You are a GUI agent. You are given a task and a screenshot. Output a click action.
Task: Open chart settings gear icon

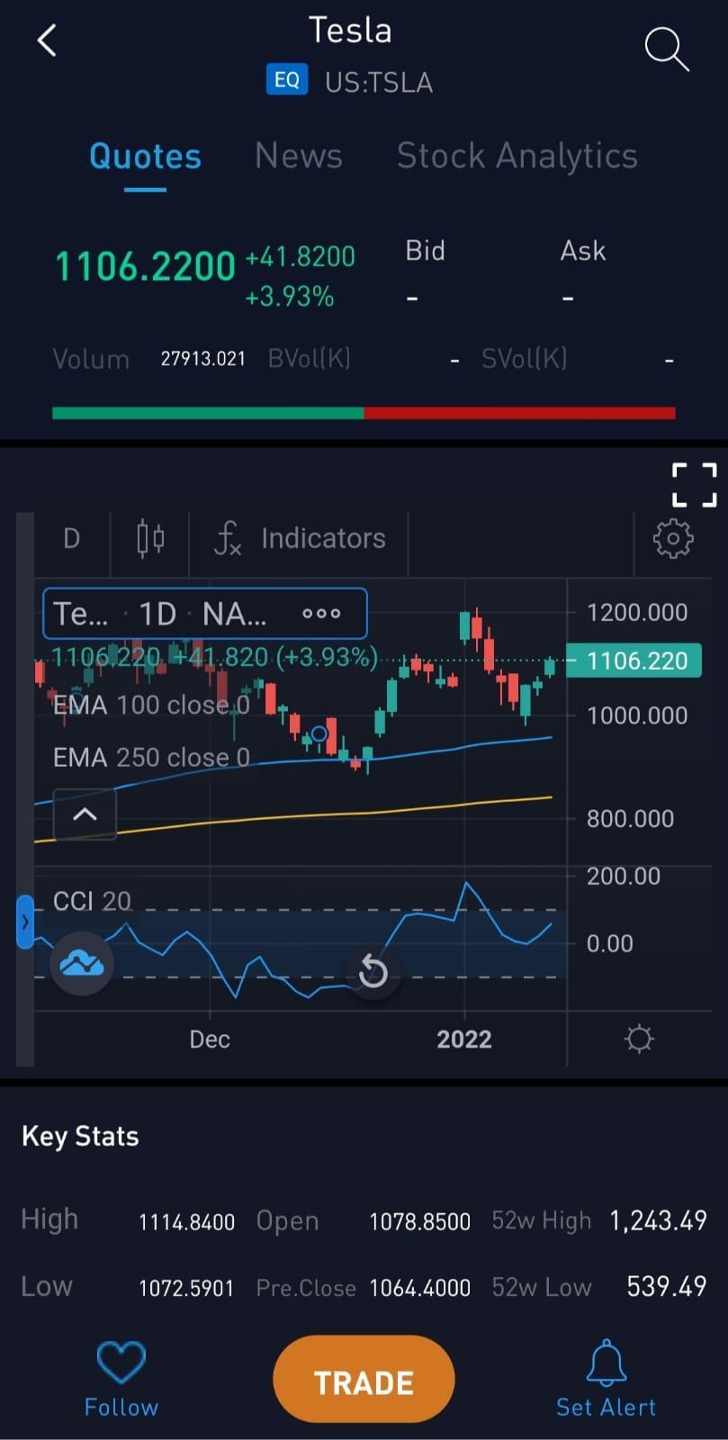[672, 539]
